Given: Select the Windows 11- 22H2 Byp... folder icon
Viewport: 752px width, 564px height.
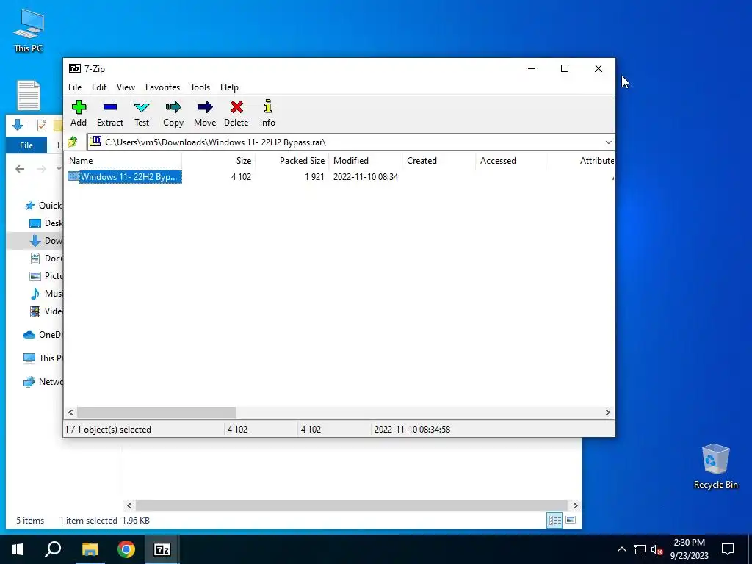Looking at the screenshot, I should tap(73, 176).
